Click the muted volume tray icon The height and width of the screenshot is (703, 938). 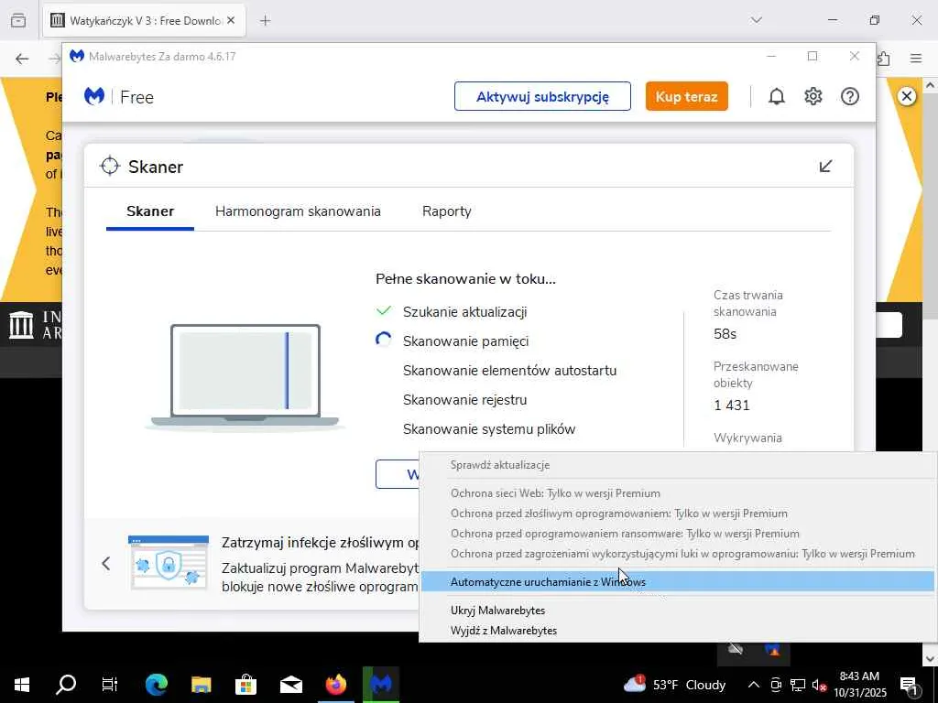pyautogui.click(x=819, y=685)
